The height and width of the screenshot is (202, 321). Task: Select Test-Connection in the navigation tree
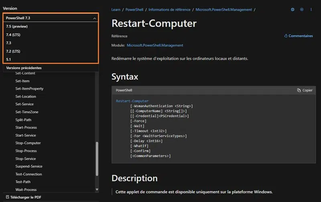click(28, 174)
